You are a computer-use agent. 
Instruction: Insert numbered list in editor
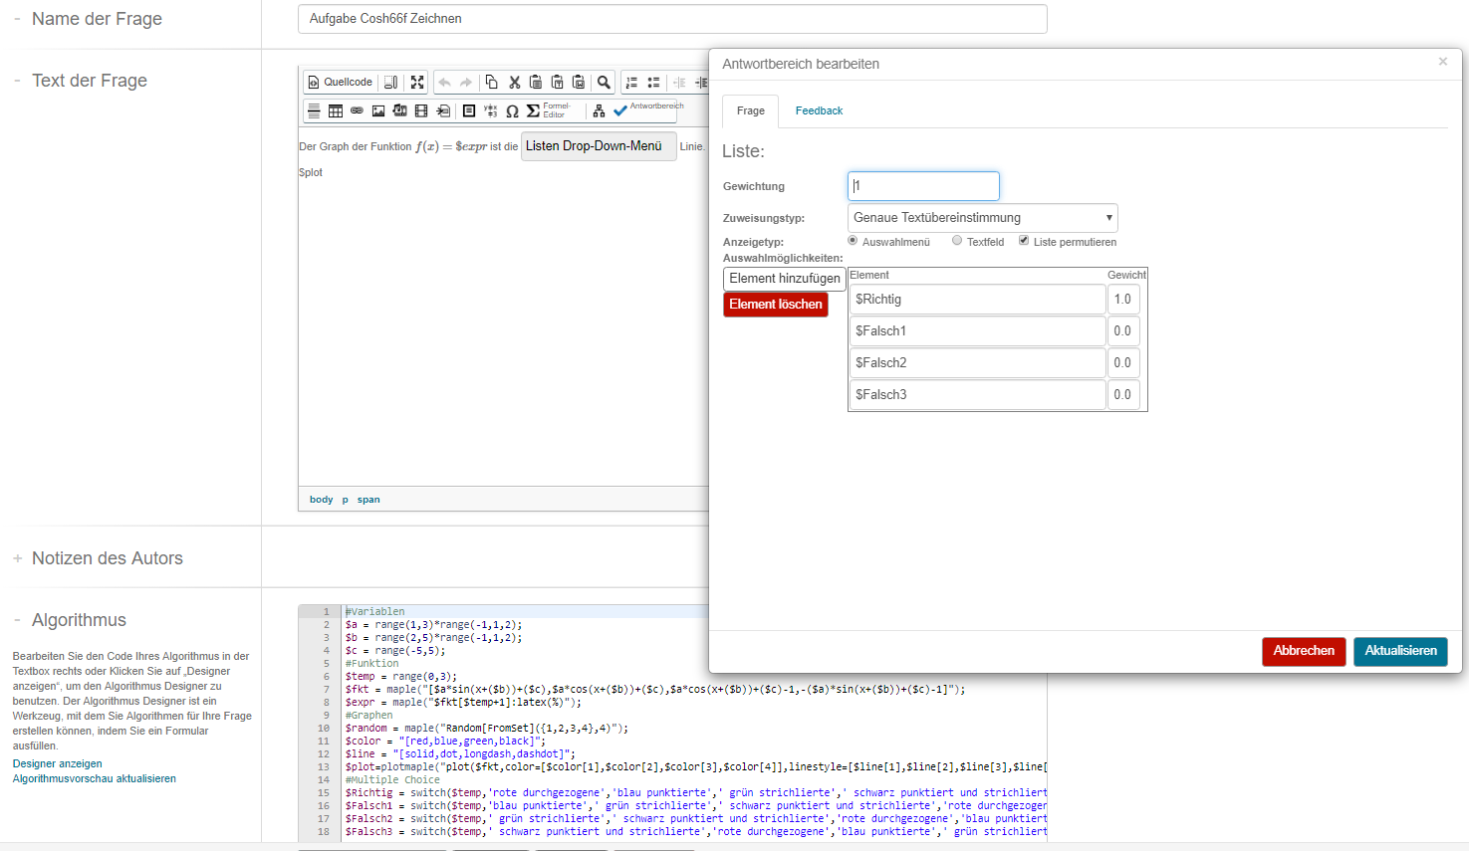coord(631,83)
